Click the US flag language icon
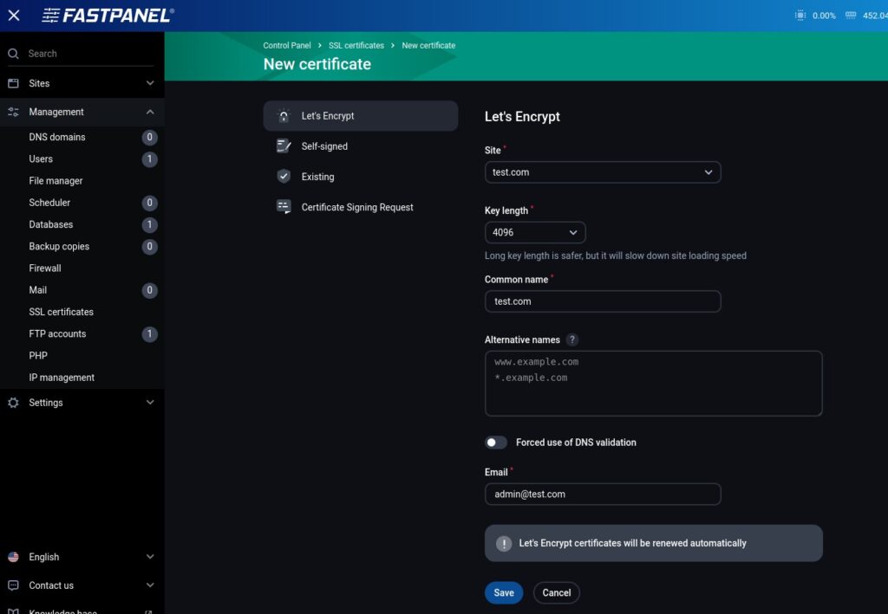The height and width of the screenshot is (614, 888). click(13, 557)
